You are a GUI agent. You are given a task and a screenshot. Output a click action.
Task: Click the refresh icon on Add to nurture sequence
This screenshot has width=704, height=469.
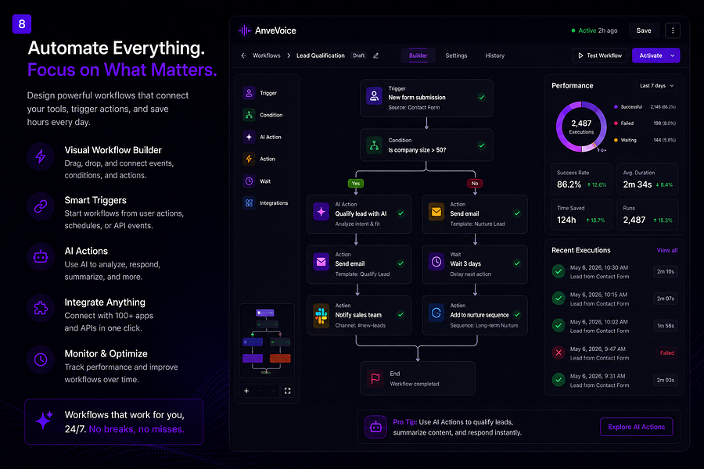tap(436, 313)
